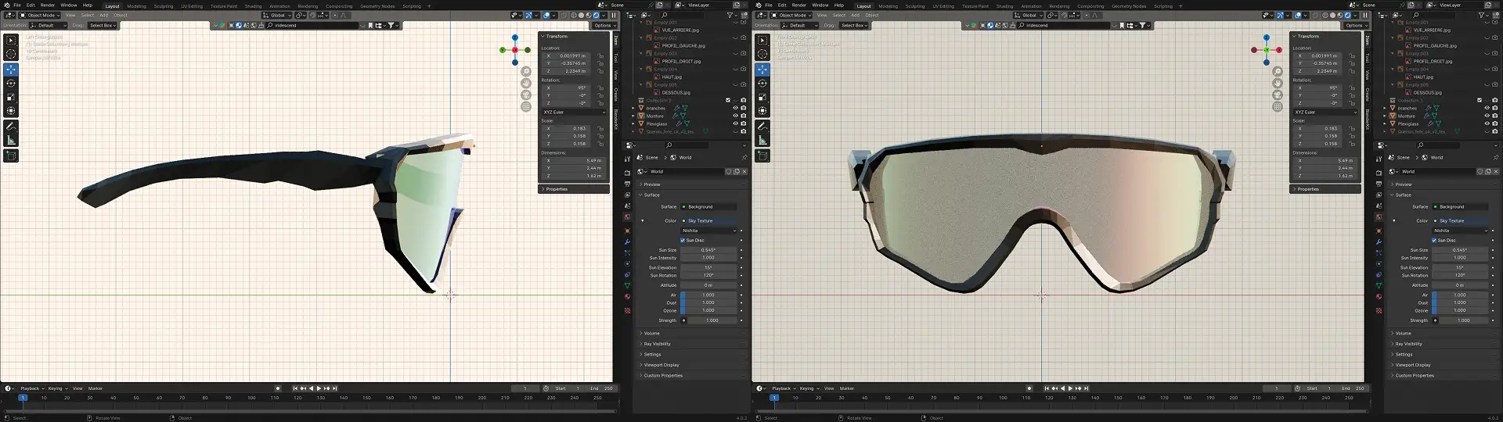This screenshot has width=1503, height=422.
Task: Select the Measure tool in left viewport
Action: click(x=11, y=140)
